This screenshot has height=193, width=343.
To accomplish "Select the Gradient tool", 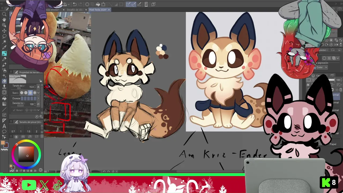I will point(4,104).
